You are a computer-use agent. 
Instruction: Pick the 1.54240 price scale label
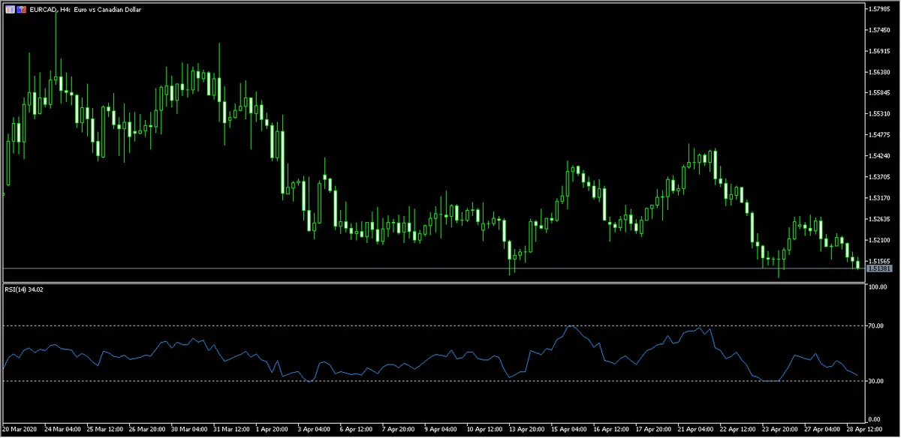(879, 156)
